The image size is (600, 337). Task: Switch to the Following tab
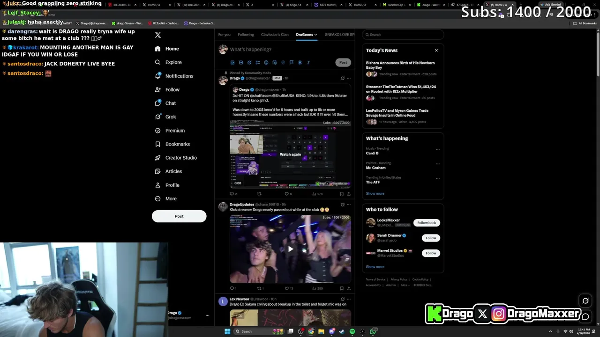pyautogui.click(x=246, y=35)
